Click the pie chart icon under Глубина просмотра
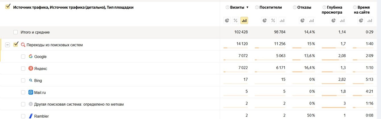Screen dimensions: 381x119 pos(334,20)
